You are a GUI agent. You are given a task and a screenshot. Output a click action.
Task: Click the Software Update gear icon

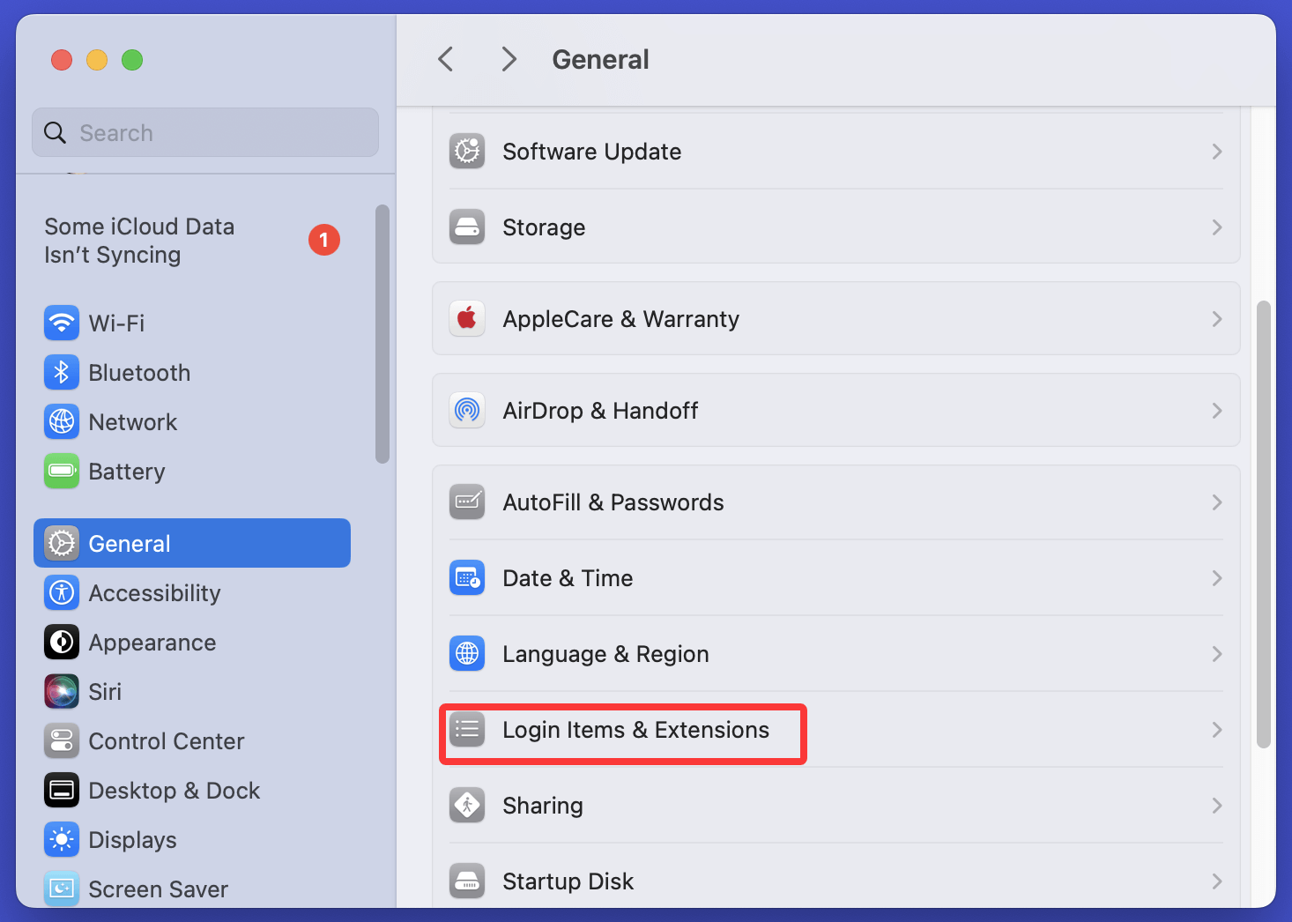click(467, 152)
